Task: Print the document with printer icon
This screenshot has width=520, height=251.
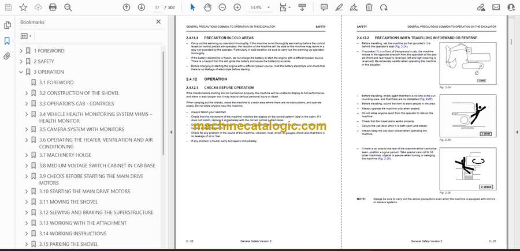Action: point(53,8)
